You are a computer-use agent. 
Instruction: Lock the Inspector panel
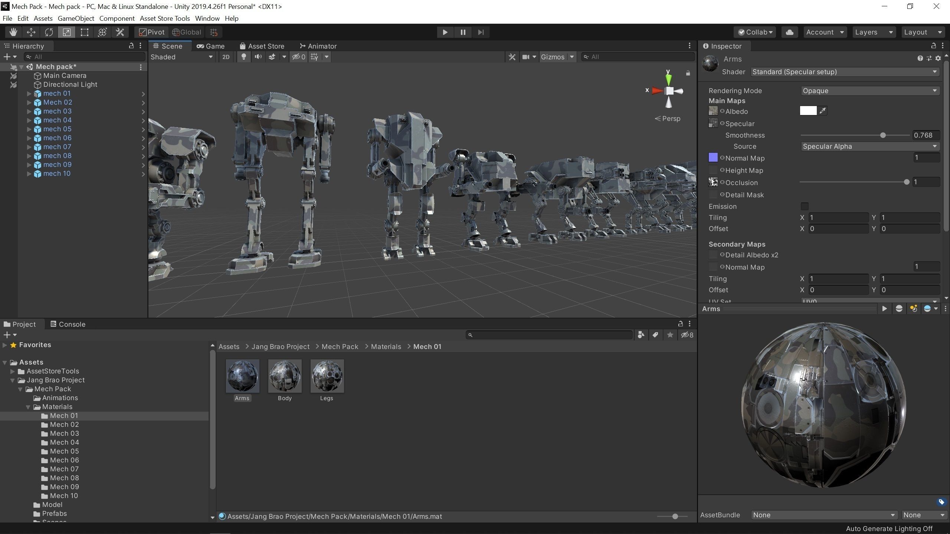click(933, 46)
